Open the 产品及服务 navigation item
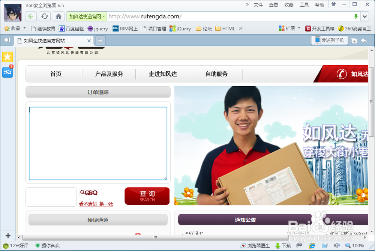This screenshot has width=375, height=251. pyautogui.click(x=109, y=74)
